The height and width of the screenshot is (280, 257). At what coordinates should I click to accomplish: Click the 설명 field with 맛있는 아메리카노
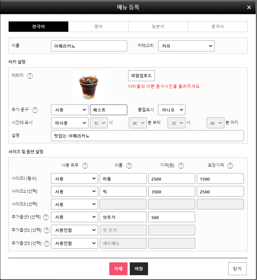(147, 136)
